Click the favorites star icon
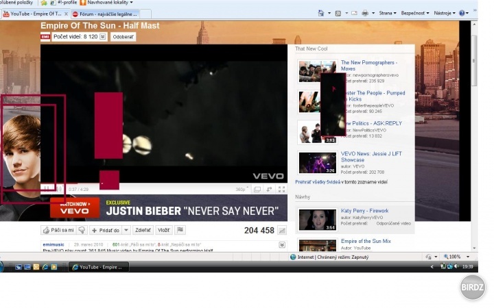 click(x=44, y=3)
